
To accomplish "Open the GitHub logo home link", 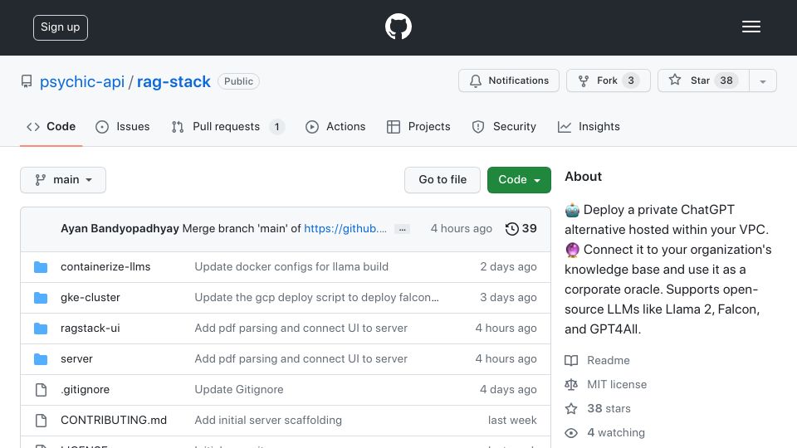I will pyautogui.click(x=398, y=27).
